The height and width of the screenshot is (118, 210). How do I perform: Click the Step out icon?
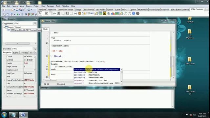click(36, 14)
